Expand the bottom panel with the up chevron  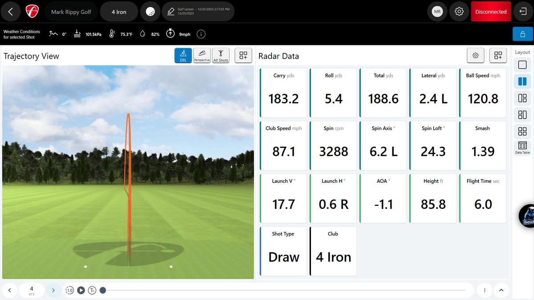[x=501, y=290]
